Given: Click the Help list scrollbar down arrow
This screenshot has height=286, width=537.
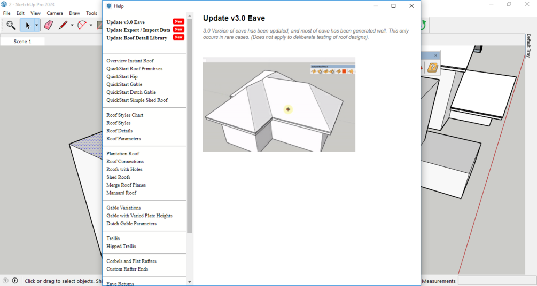Looking at the screenshot, I should (x=190, y=283).
